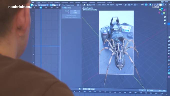Switch to the Modeling workspace tab
Viewport: 170px width, 96px height.
click(44, 3)
